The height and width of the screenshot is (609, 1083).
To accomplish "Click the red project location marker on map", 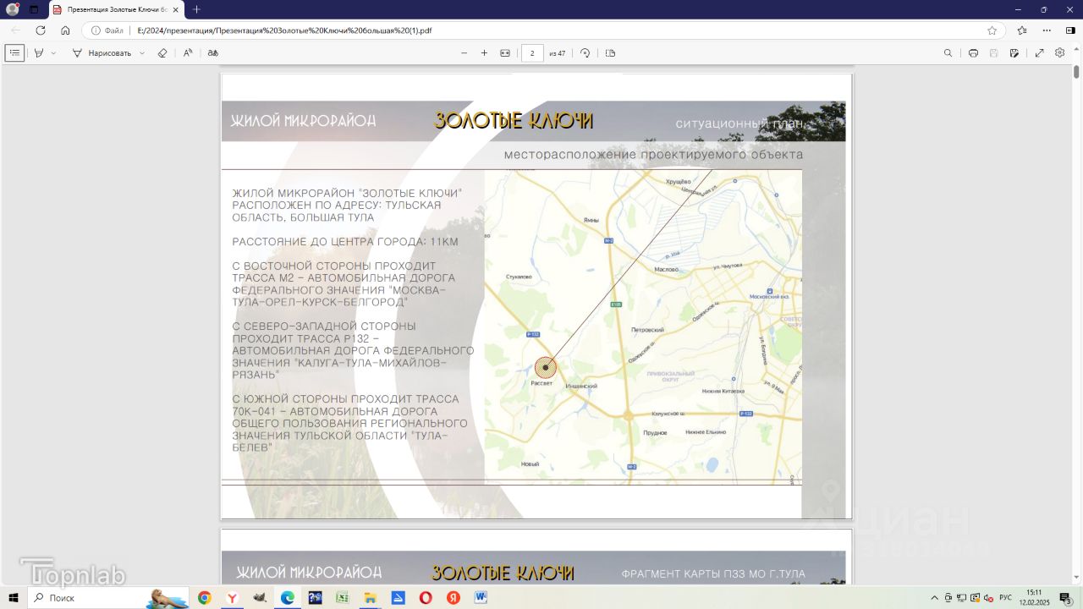I will click(x=546, y=367).
